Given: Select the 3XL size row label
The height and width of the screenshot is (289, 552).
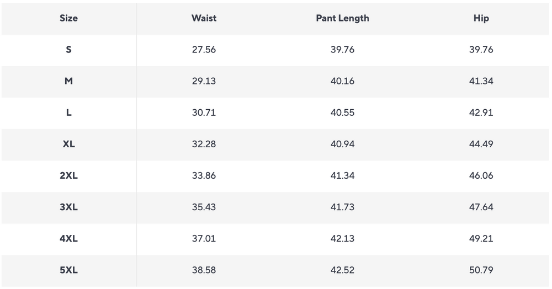Looking at the screenshot, I should pyautogui.click(x=68, y=207).
